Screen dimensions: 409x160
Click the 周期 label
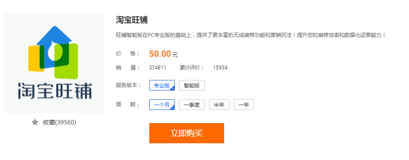tap(128, 105)
